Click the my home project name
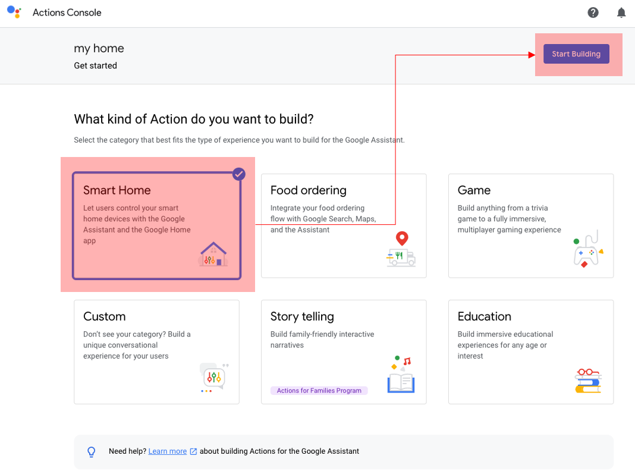 (99, 48)
